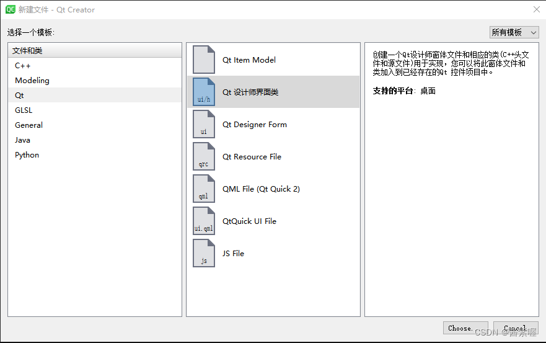Click the qml file icon

pyautogui.click(x=204, y=189)
